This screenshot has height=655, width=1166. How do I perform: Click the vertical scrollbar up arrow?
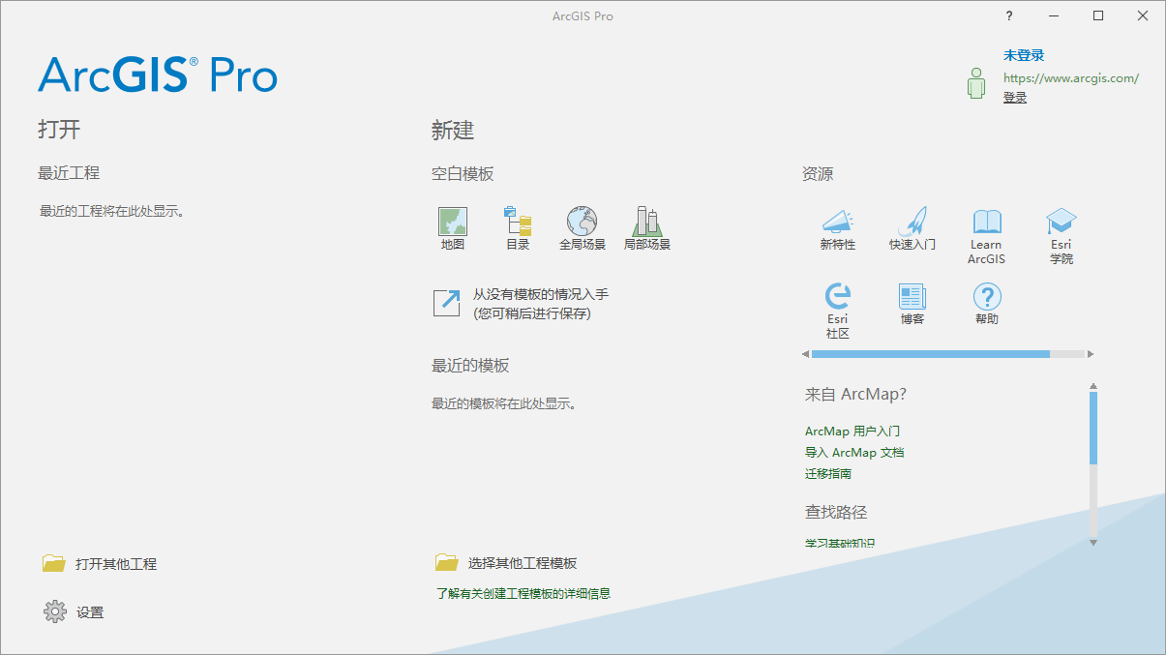click(1093, 386)
